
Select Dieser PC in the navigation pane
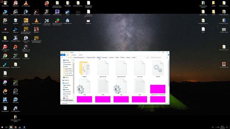point(66,83)
